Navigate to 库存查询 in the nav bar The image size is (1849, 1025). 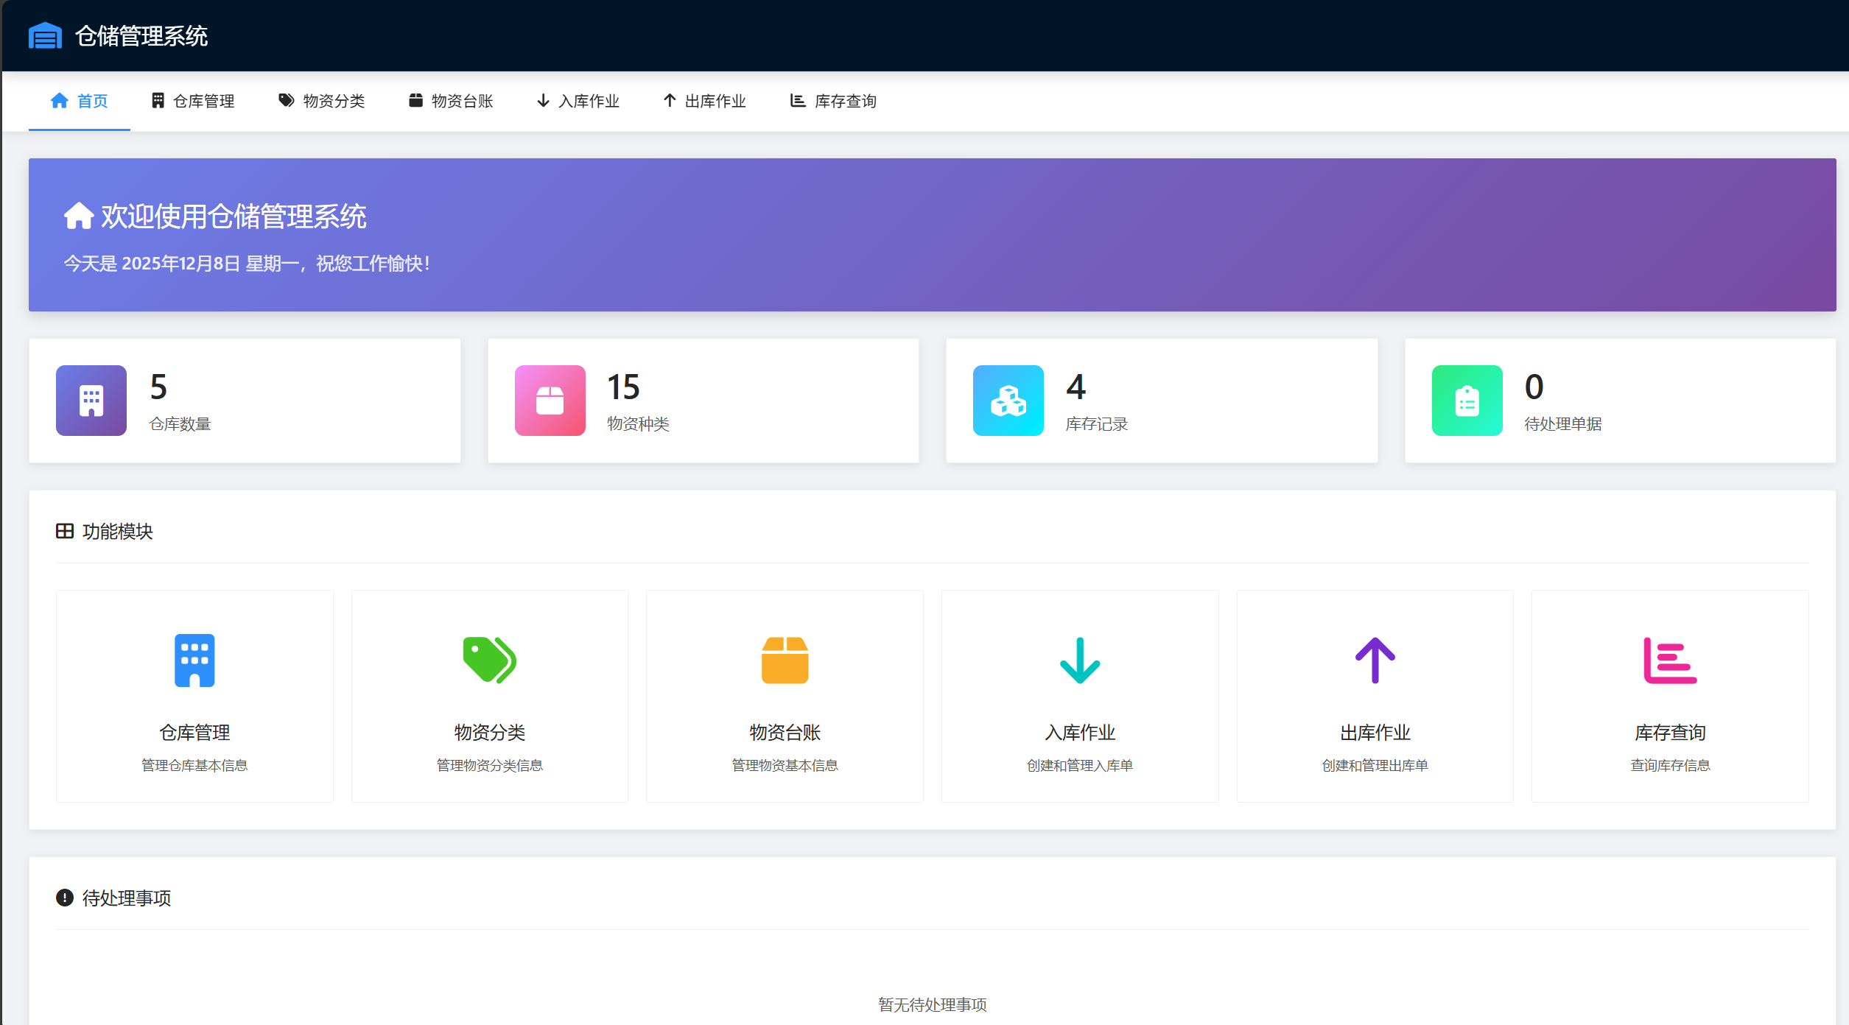click(833, 101)
